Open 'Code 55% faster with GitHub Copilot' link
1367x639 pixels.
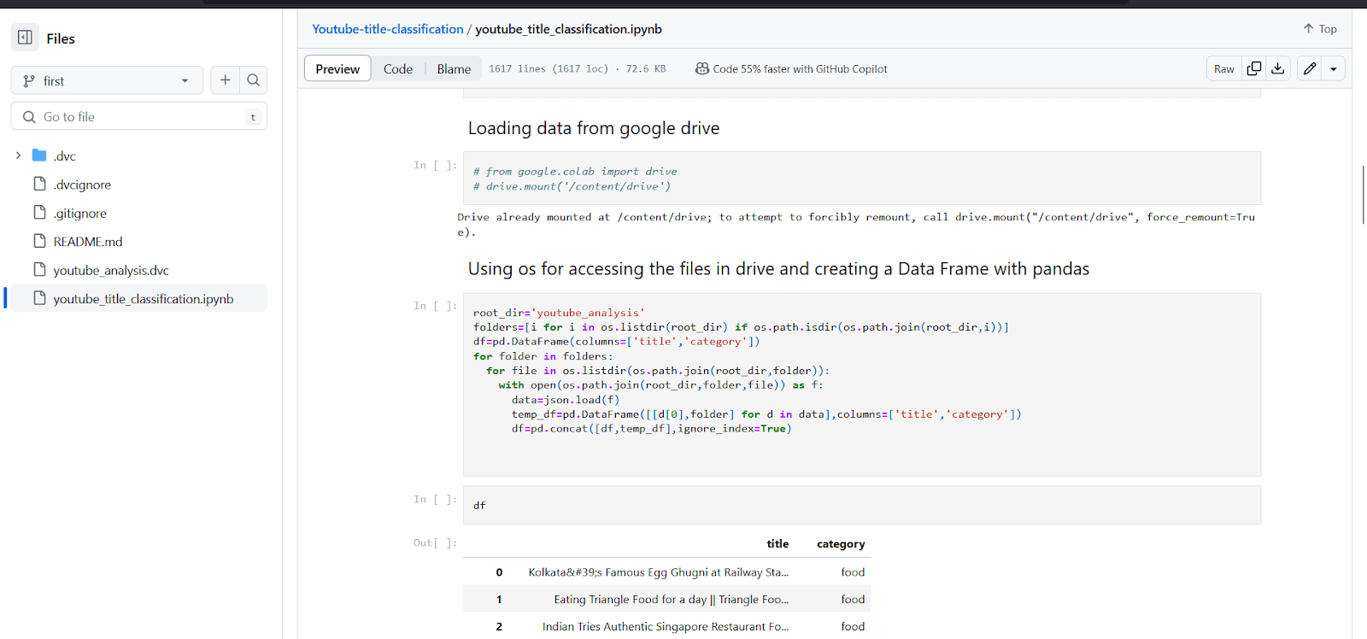(x=791, y=68)
